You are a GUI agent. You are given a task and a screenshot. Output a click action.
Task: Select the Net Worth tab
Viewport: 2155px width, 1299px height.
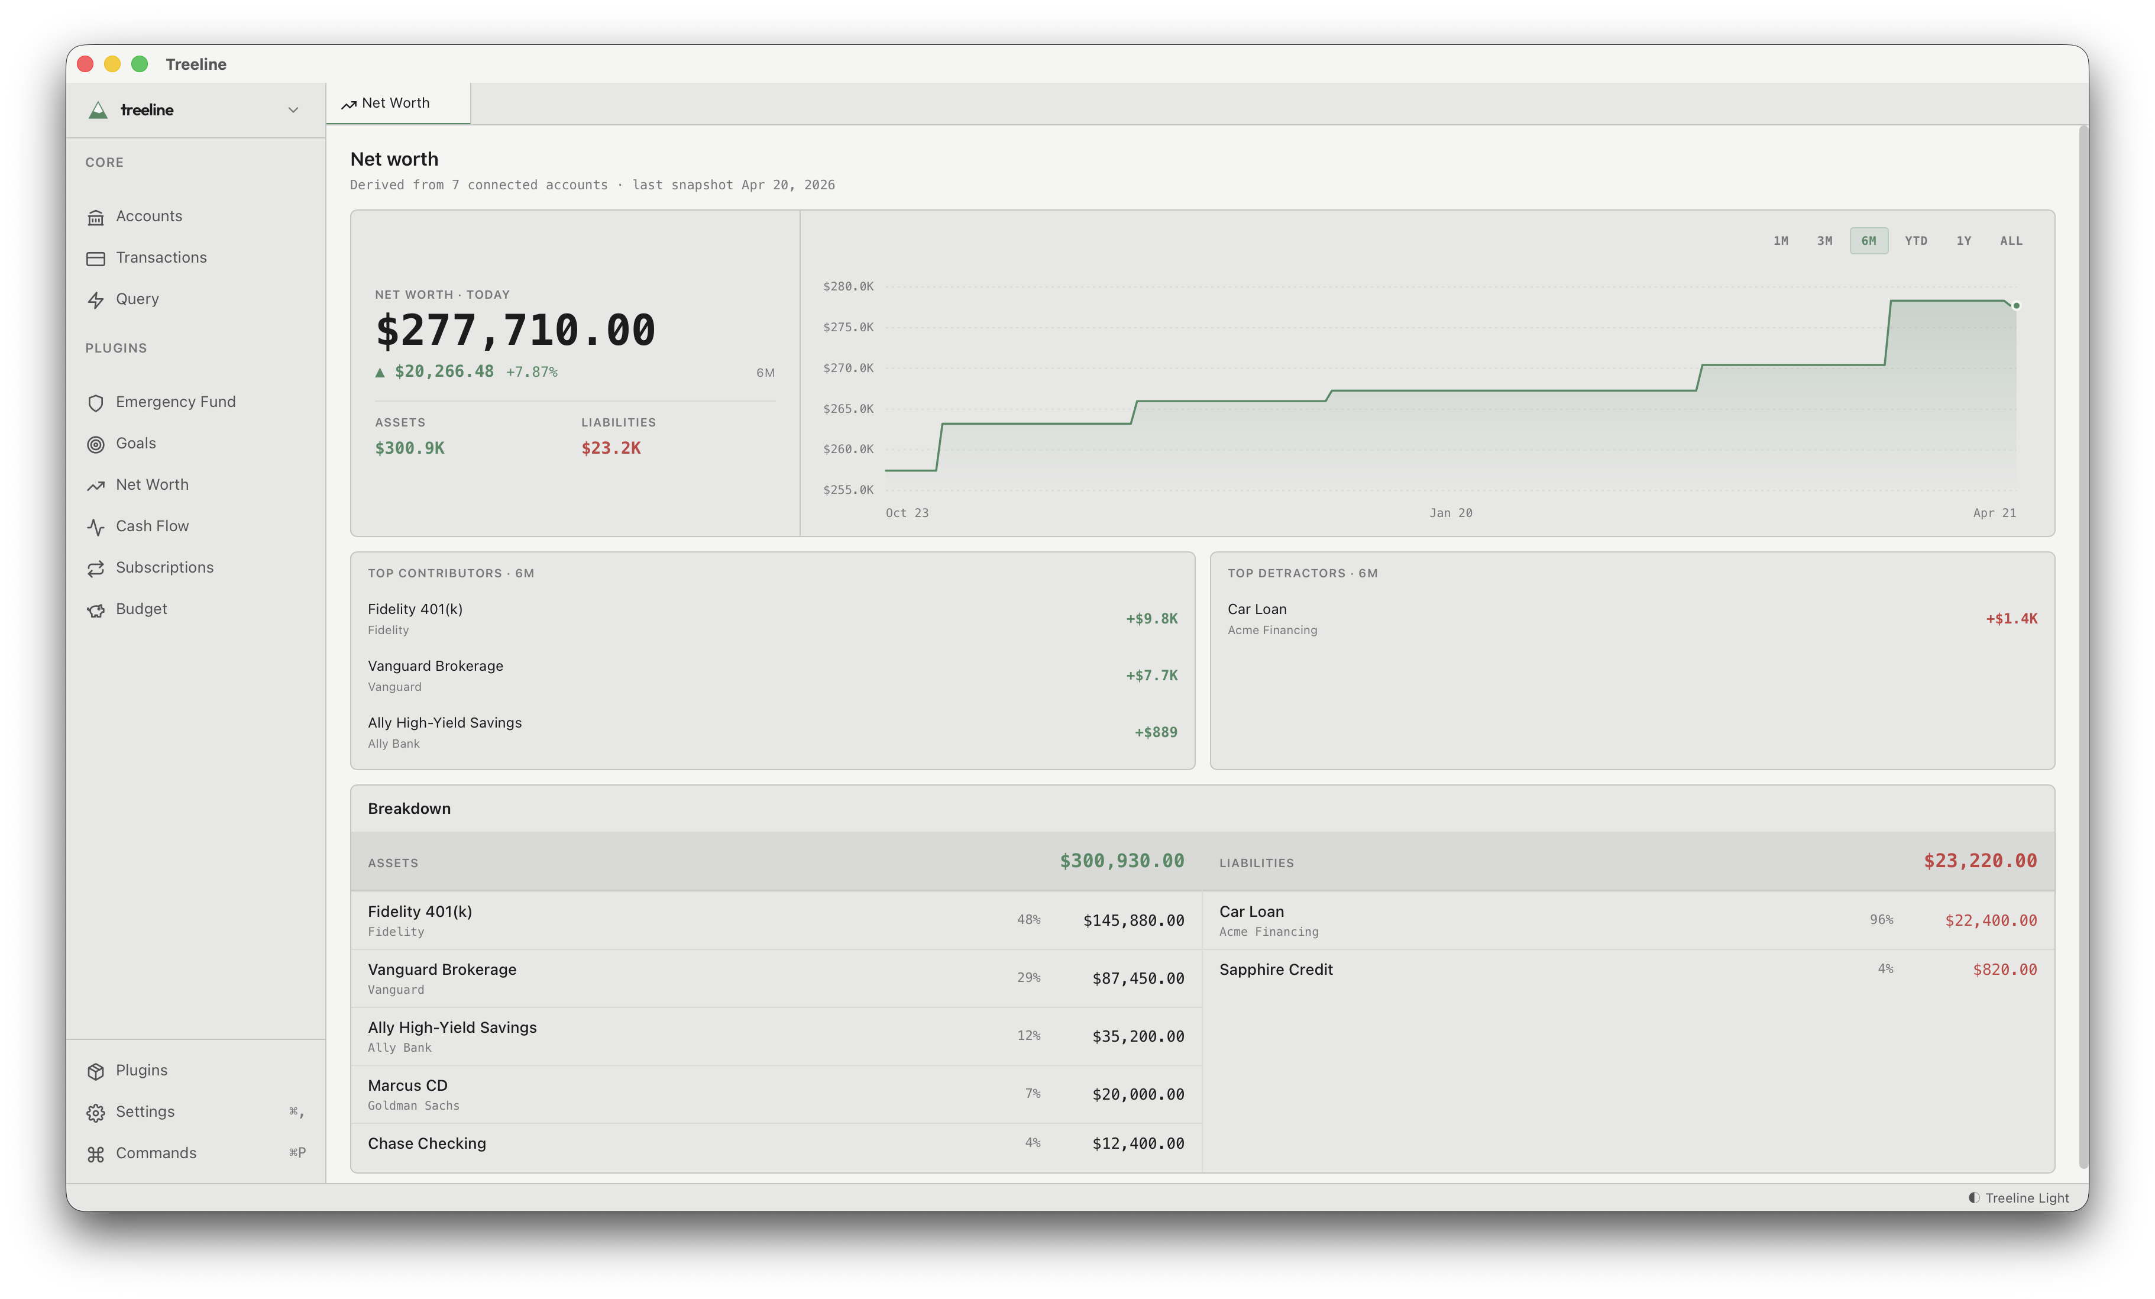pyautogui.click(x=398, y=103)
